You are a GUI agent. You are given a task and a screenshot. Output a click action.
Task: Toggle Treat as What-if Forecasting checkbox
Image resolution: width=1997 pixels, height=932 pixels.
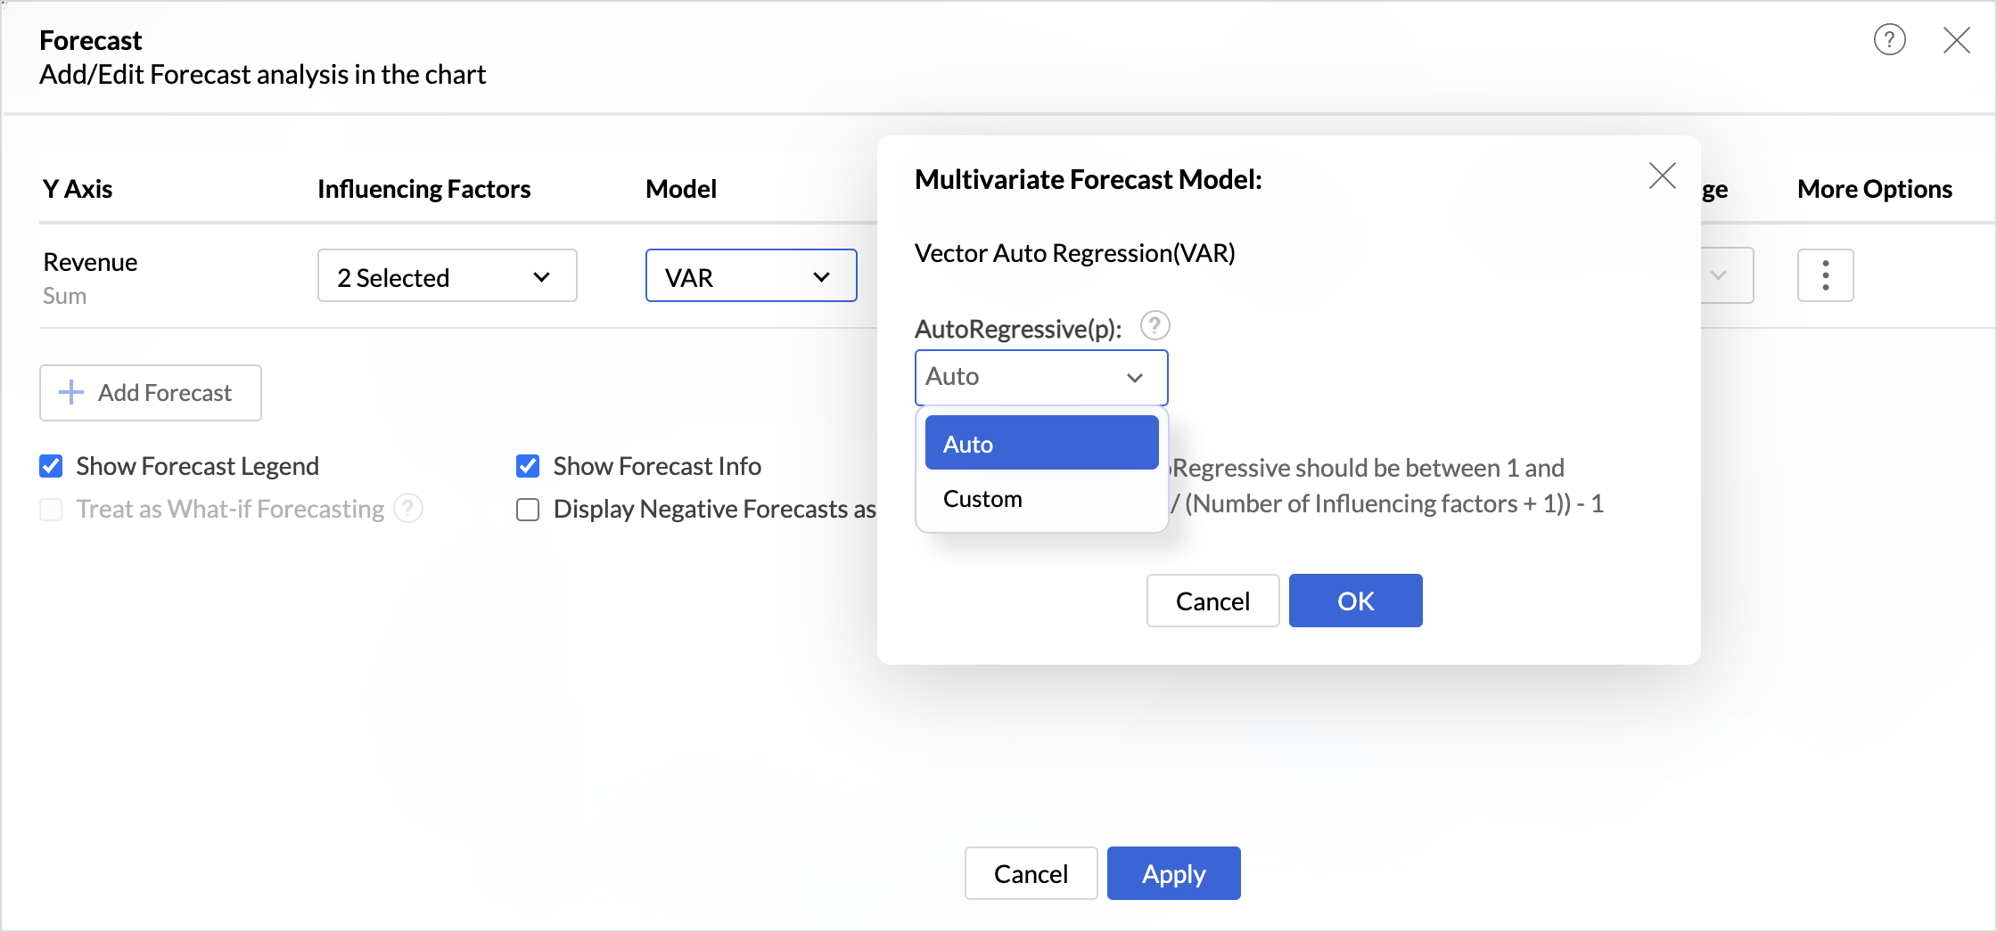[x=51, y=509]
